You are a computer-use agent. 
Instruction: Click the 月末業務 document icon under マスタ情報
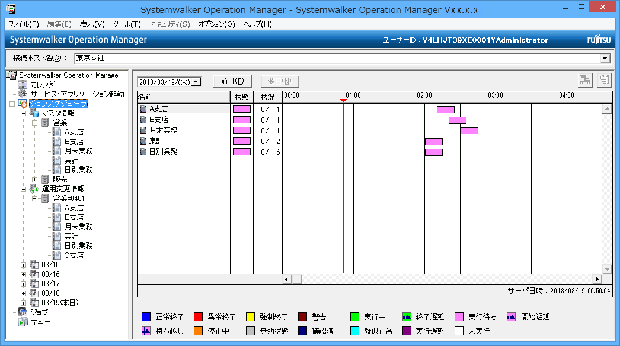(x=57, y=151)
